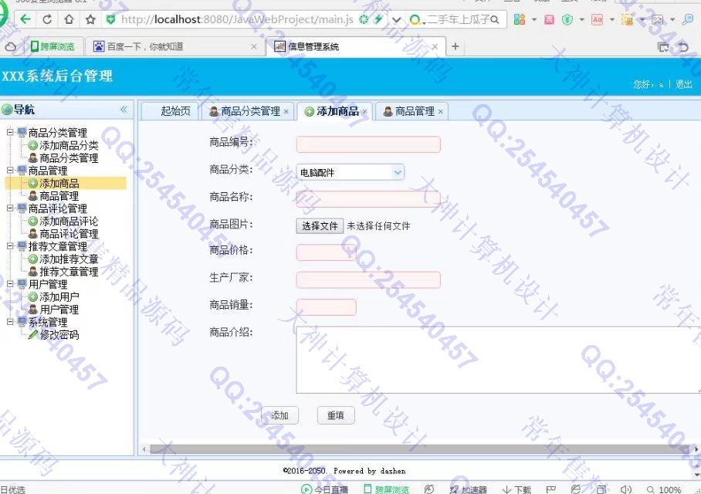Focus the 商品销量 input field
This screenshot has width=701, height=494.
tap(326, 307)
